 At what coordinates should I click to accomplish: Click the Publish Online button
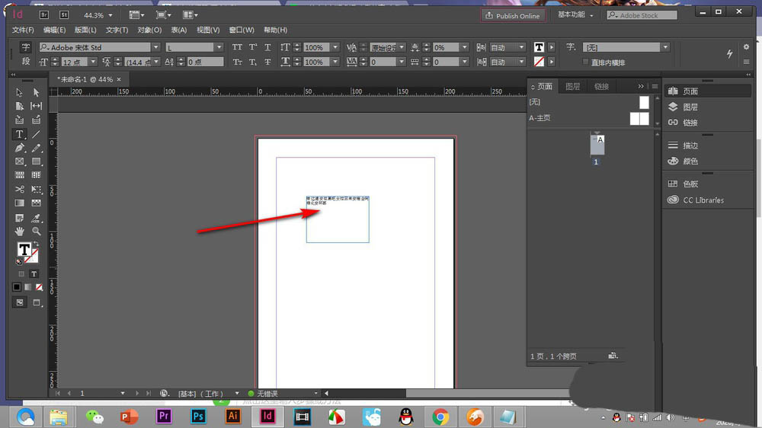click(512, 15)
